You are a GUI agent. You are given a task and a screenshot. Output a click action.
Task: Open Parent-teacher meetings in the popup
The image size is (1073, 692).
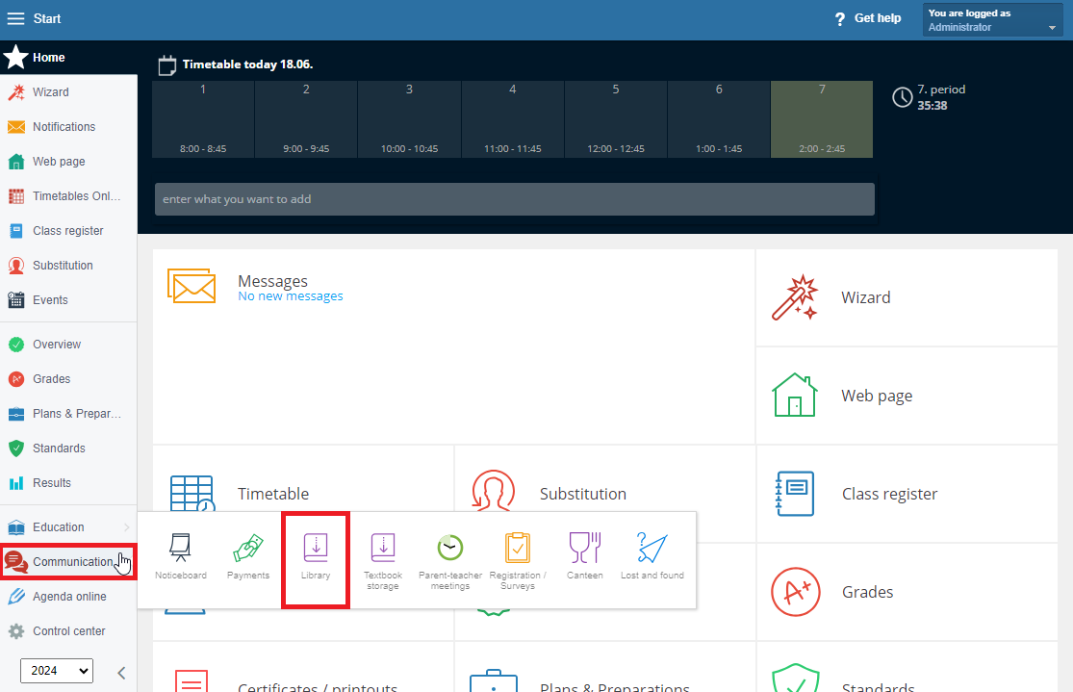450,561
